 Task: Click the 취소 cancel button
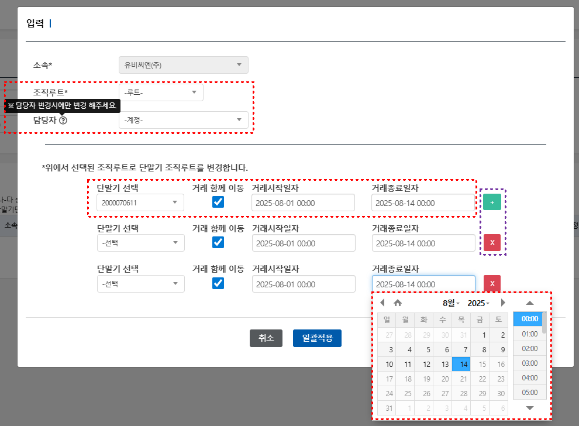tap(266, 338)
